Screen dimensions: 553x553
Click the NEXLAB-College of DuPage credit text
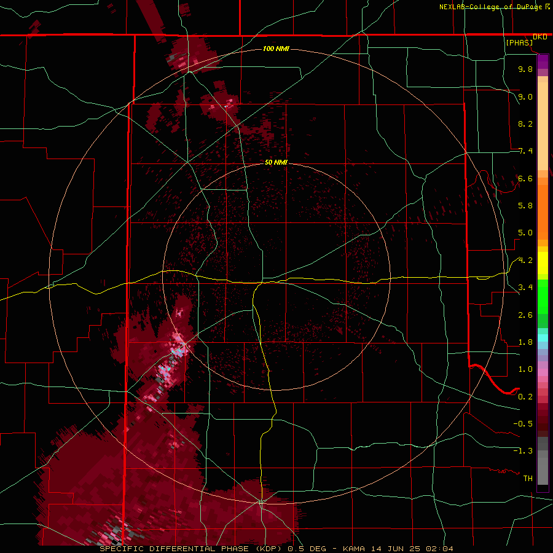pos(490,7)
